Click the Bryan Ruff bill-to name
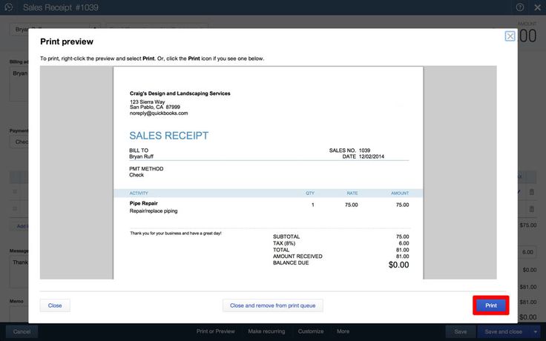The height and width of the screenshot is (341, 546). (x=142, y=156)
